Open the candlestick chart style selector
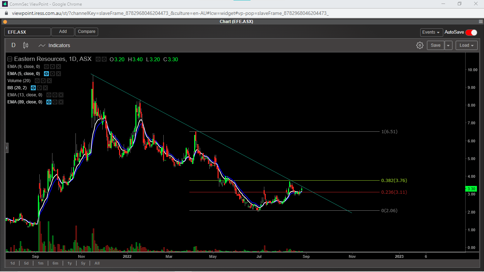Image resolution: width=484 pixels, height=272 pixels. pyautogui.click(x=26, y=45)
